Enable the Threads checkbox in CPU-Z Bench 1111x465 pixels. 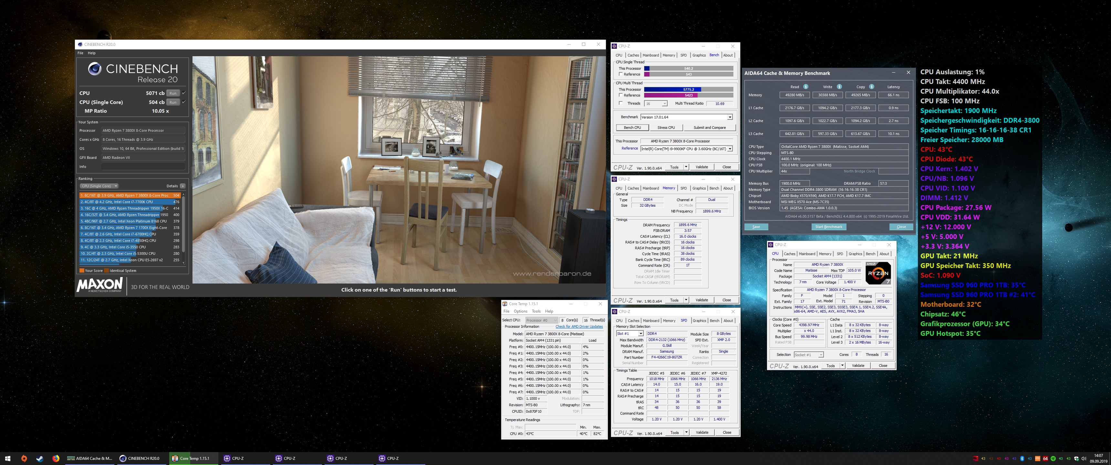click(x=621, y=103)
